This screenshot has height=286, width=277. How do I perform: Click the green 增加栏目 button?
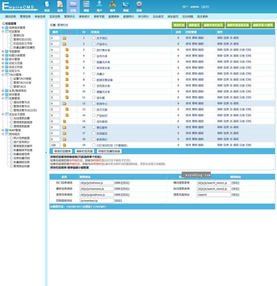tap(179, 25)
